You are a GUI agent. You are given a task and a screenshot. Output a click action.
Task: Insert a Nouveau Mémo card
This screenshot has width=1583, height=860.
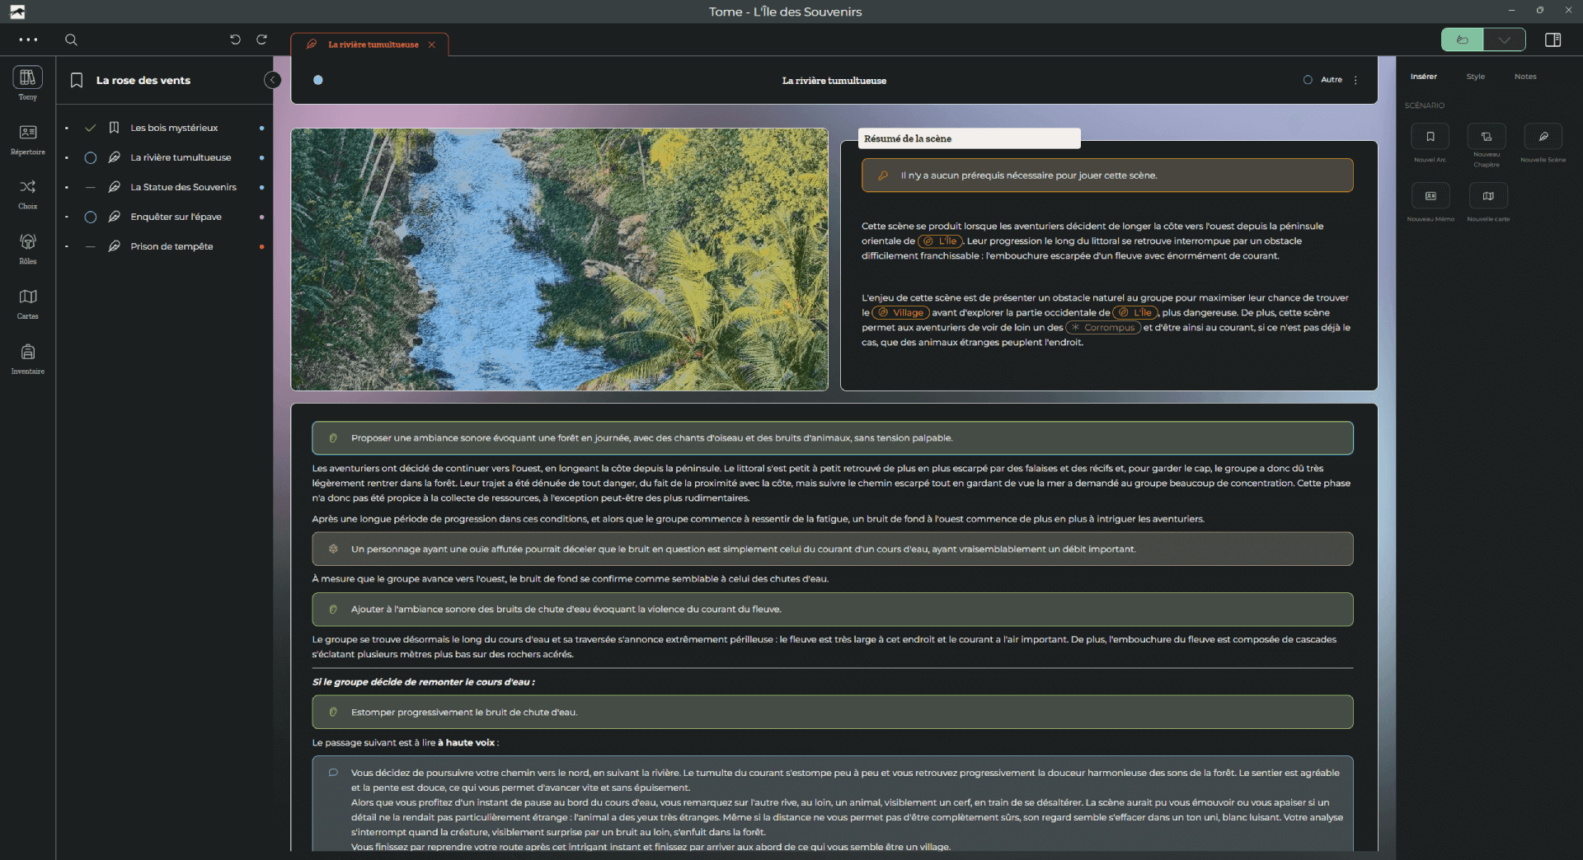click(1430, 196)
